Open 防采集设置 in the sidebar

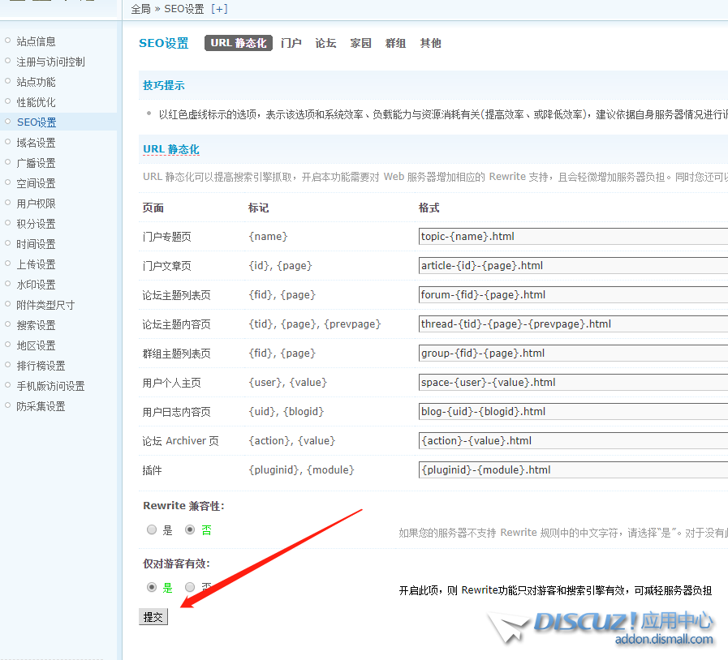click(41, 406)
